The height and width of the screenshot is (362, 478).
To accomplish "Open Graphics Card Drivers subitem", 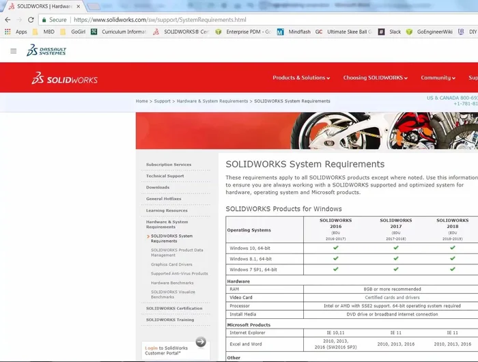I will [171, 264].
